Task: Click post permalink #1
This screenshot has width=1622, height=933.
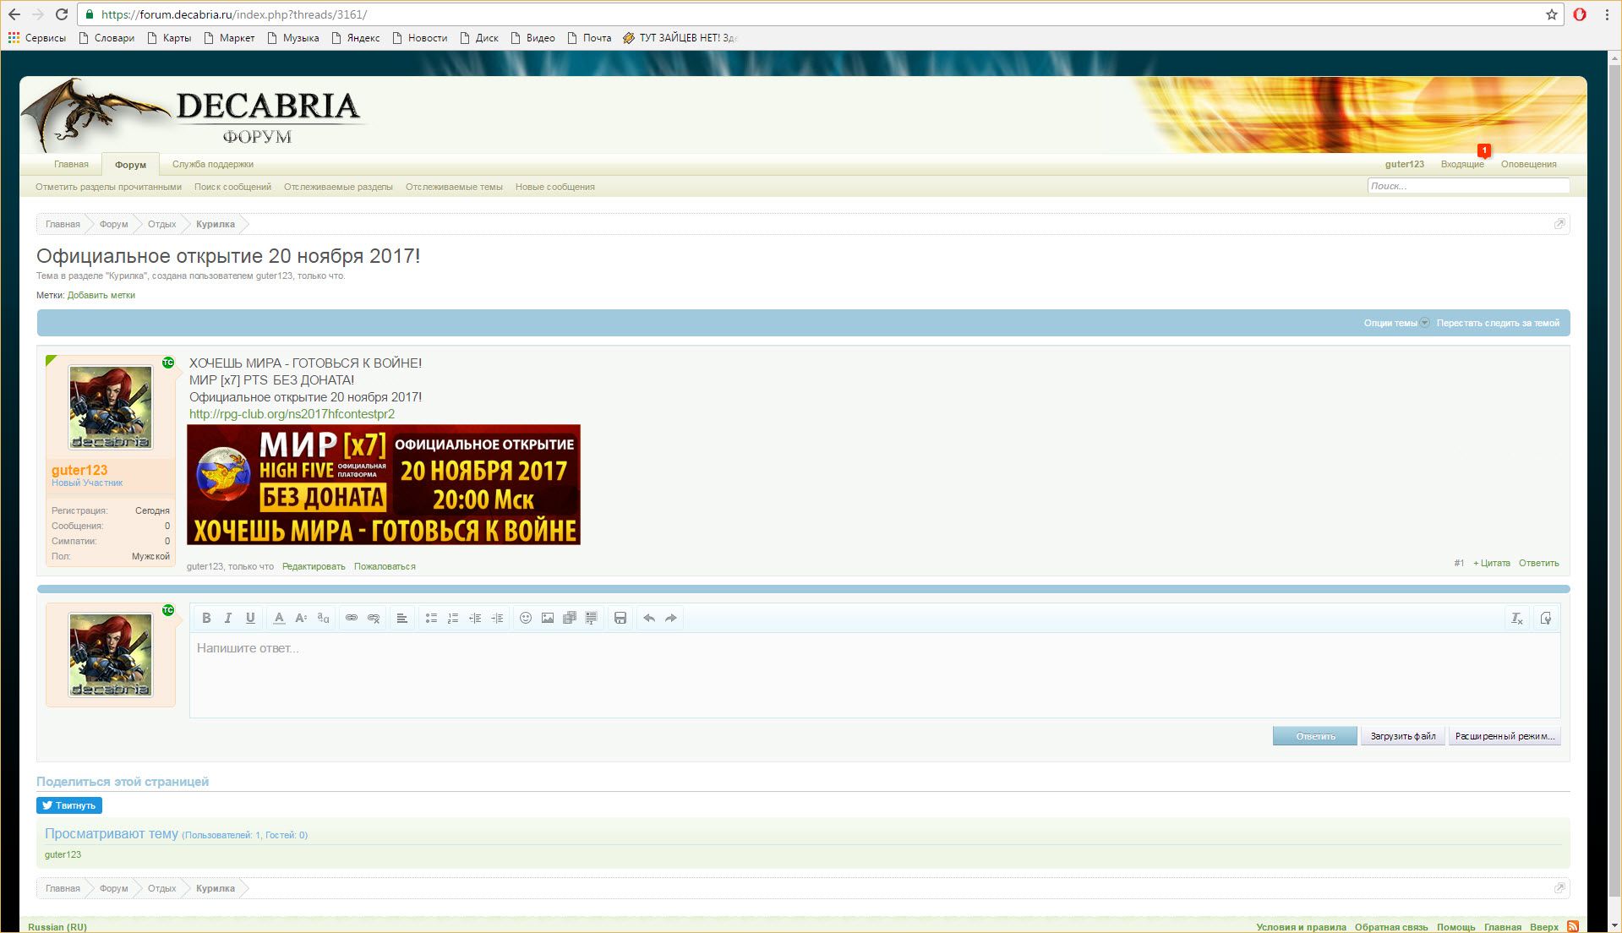Action: (1459, 563)
